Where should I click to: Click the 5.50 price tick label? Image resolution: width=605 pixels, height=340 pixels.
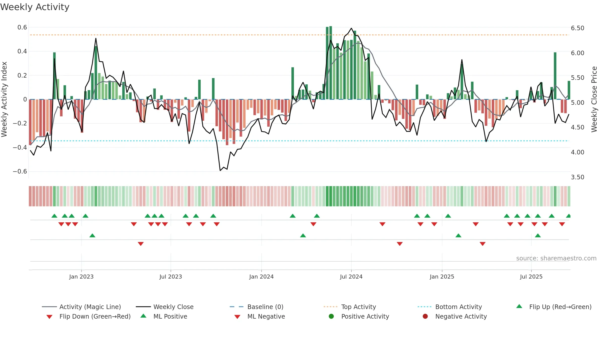[x=578, y=78]
